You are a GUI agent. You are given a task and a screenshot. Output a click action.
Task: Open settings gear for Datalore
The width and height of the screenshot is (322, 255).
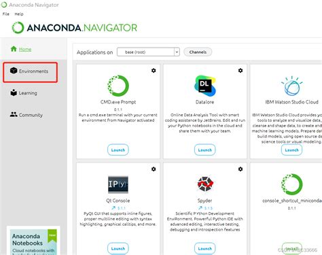click(x=240, y=71)
